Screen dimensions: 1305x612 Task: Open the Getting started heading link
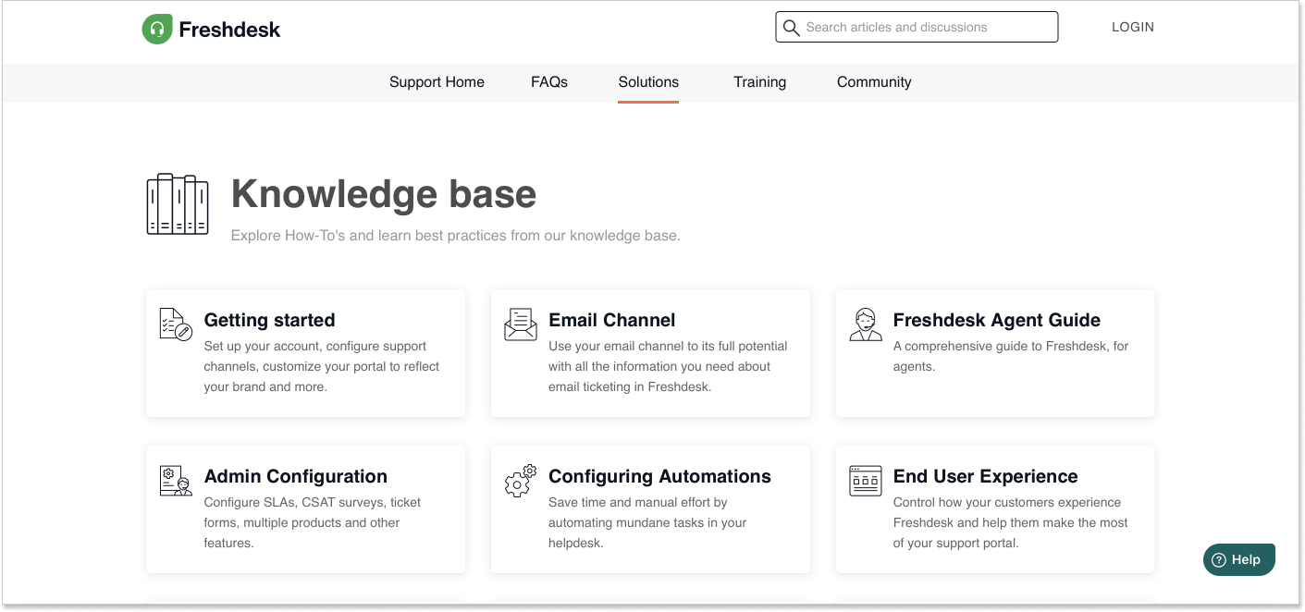(270, 321)
